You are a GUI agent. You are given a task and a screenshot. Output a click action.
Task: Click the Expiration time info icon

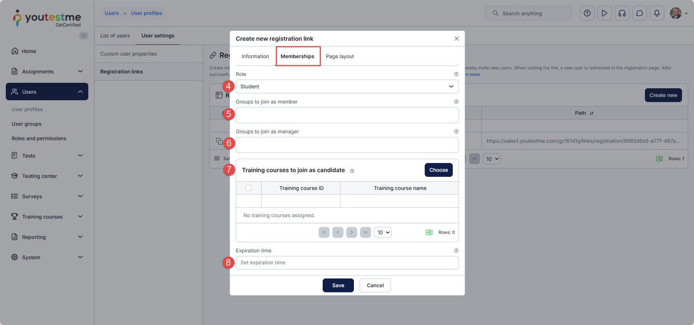pyautogui.click(x=456, y=250)
